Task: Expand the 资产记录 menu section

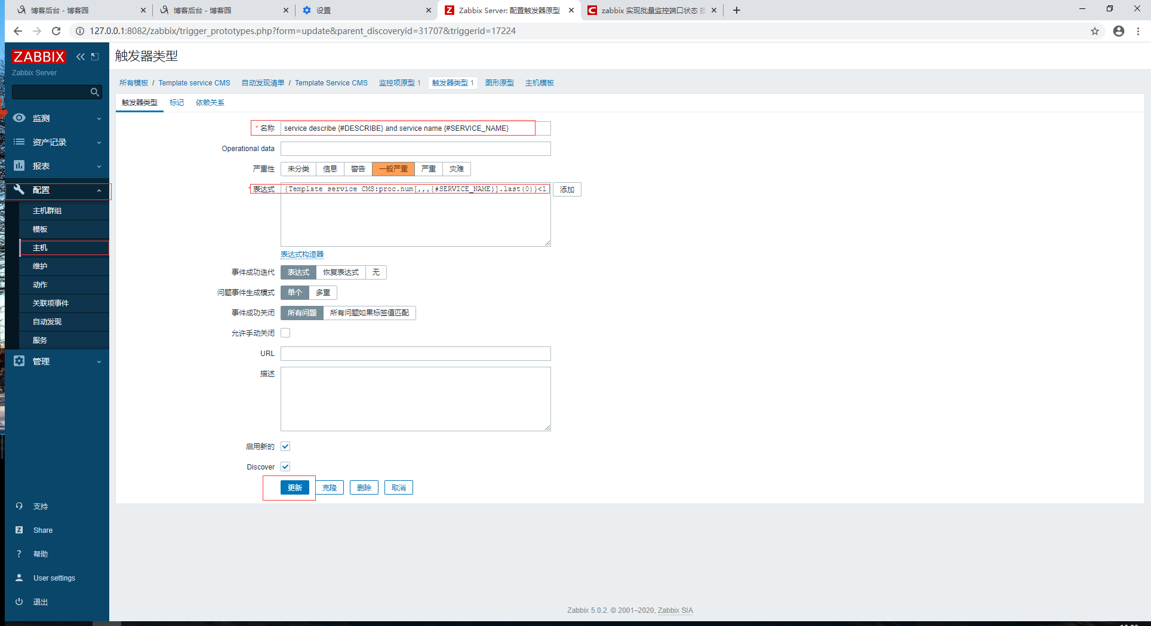Action: 57,142
